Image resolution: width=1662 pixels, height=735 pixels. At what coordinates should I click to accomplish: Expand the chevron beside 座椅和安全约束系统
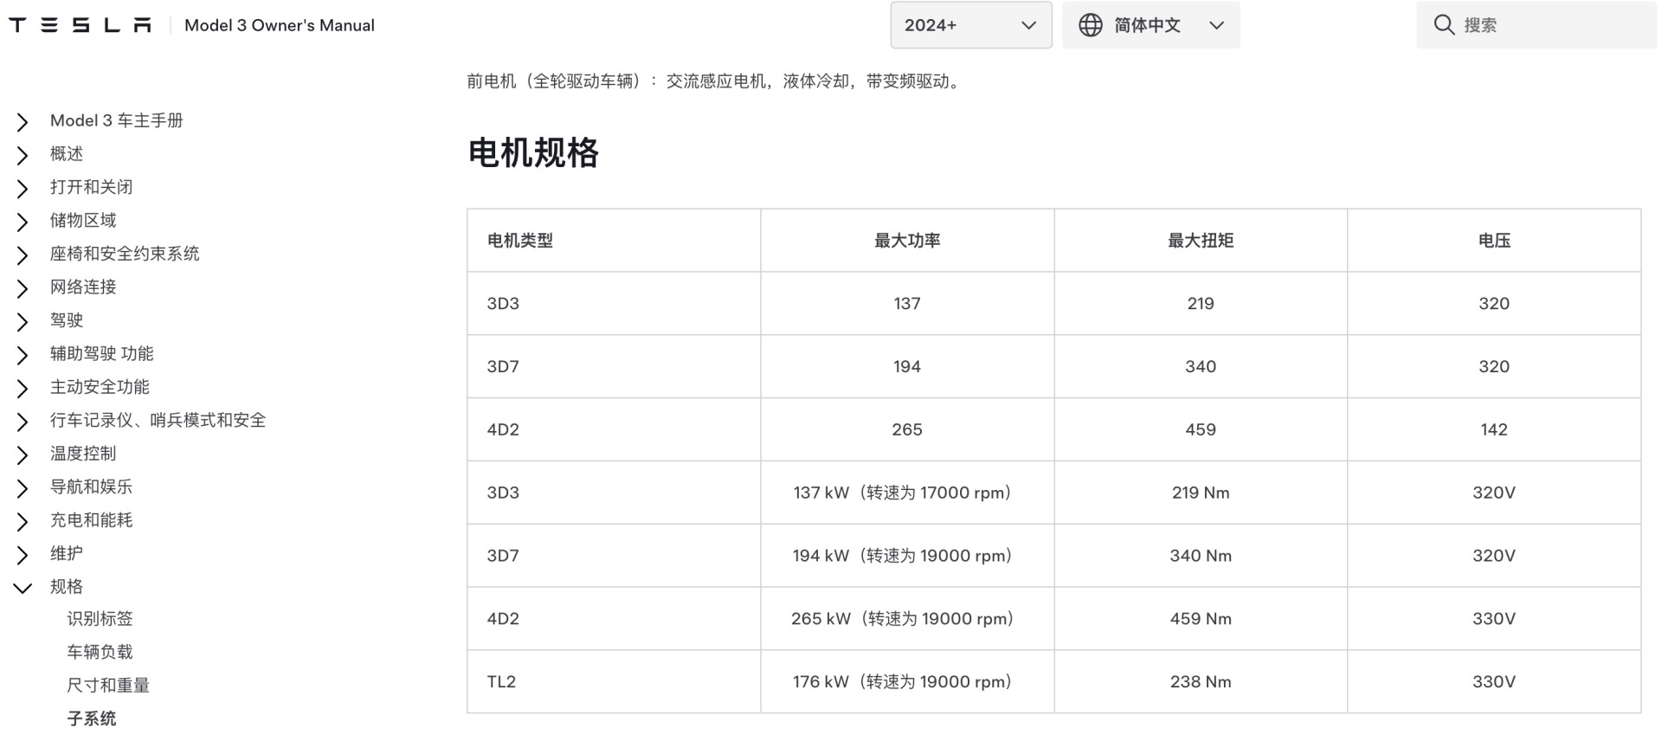tap(23, 255)
